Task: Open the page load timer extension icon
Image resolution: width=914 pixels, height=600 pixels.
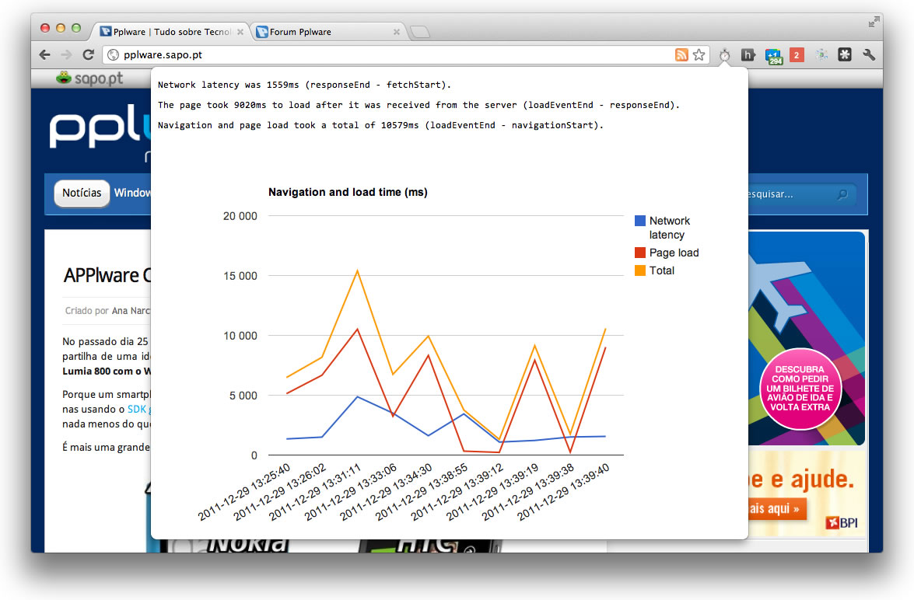Action: click(x=723, y=54)
